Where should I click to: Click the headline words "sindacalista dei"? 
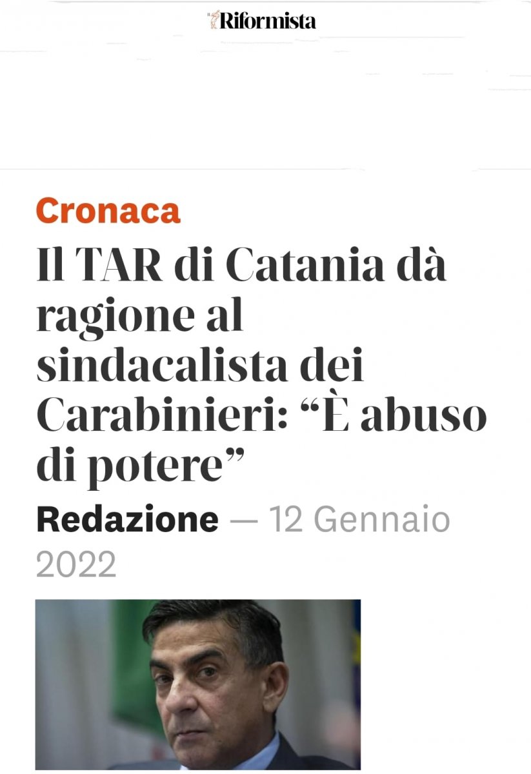(x=201, y=366)
